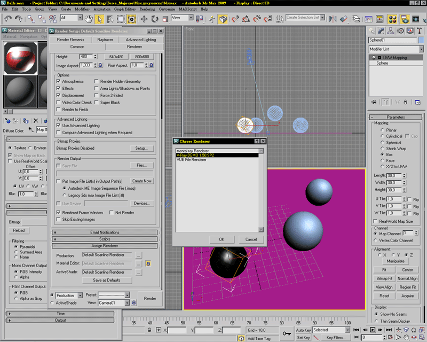This screenshot has width=427, height=342.
Task: Click the Go to Start playback button
Action: click(x=356, y=330)
